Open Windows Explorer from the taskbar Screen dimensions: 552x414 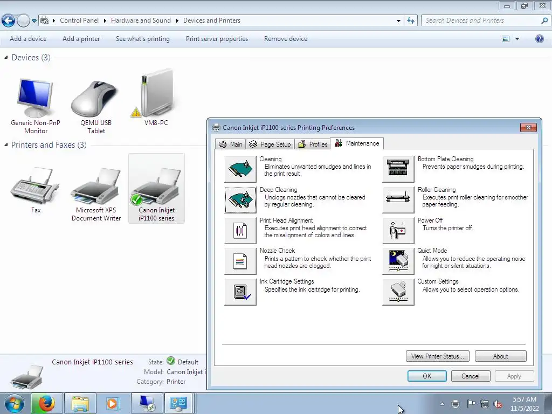click(x=80, y=403)
